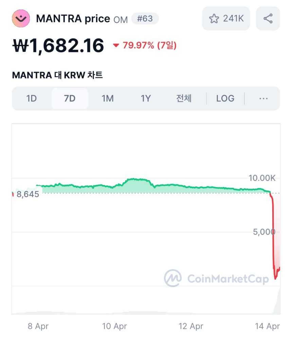The image size is (292, 339).
Task: Tap the OM ticker symbol
Action: [121, 20]
